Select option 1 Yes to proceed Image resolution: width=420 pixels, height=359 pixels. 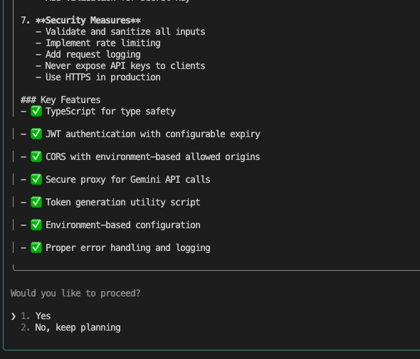43,316
